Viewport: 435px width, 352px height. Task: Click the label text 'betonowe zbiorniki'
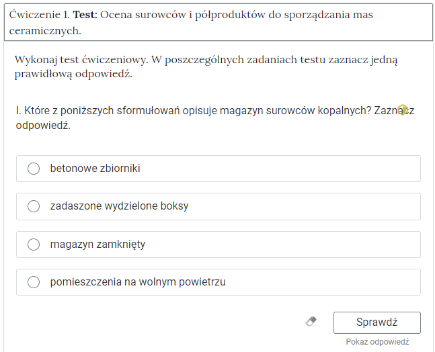click(95, 169)
